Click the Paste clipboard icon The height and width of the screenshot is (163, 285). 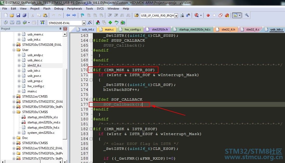(x=45, y=16)
